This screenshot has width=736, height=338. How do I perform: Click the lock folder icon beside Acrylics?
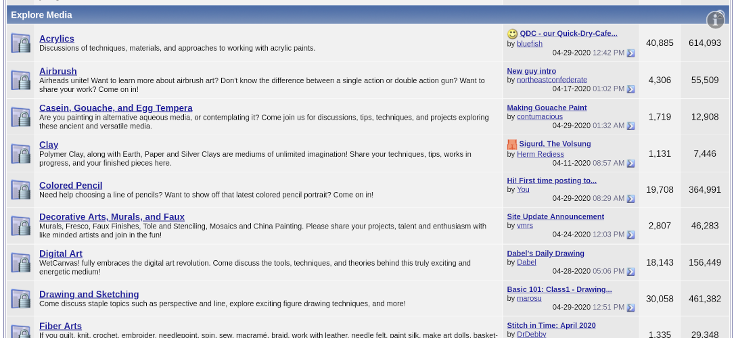pos(21,44)
